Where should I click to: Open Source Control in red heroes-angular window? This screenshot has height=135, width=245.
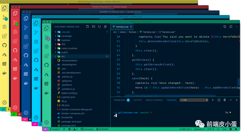coord(16,23)
